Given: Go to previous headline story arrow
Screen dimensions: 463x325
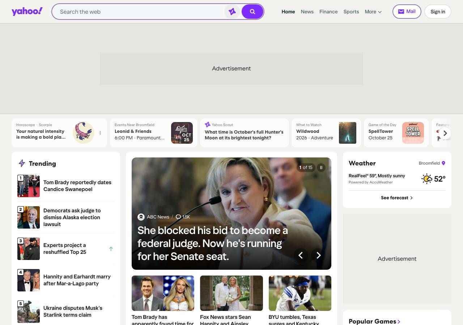Looking at the screenshot, I should point(301,255).
